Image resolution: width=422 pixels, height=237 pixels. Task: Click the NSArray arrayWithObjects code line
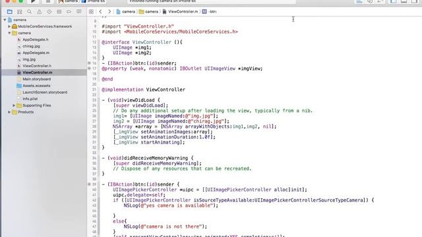tap(195, 126)
